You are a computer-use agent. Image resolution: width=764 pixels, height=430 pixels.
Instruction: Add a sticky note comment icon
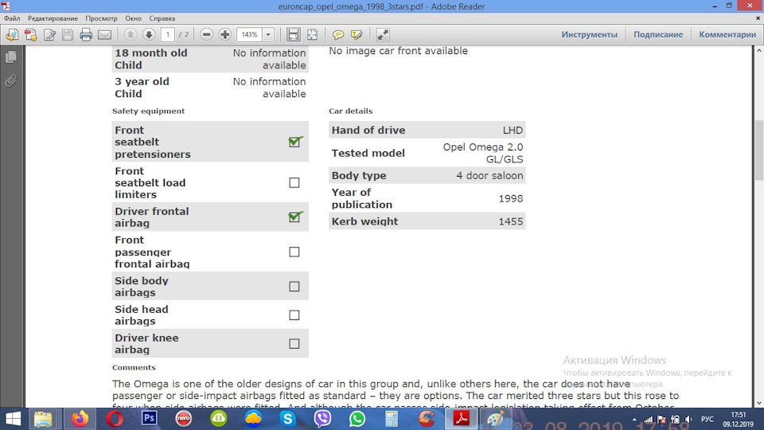tap(337, 34)
